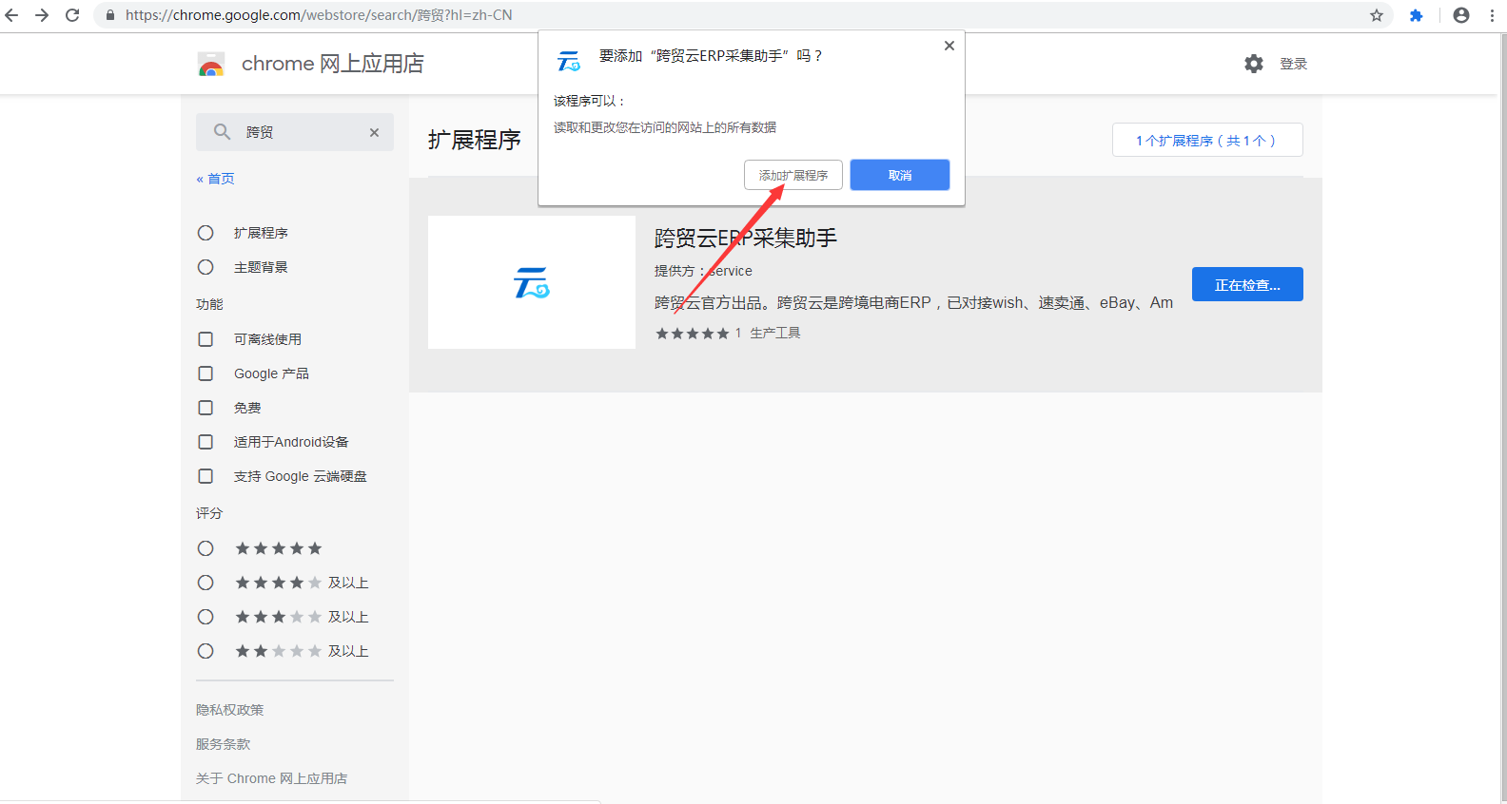Click the 生产工具 category label

pyautogui.click(x=774, y=333)
